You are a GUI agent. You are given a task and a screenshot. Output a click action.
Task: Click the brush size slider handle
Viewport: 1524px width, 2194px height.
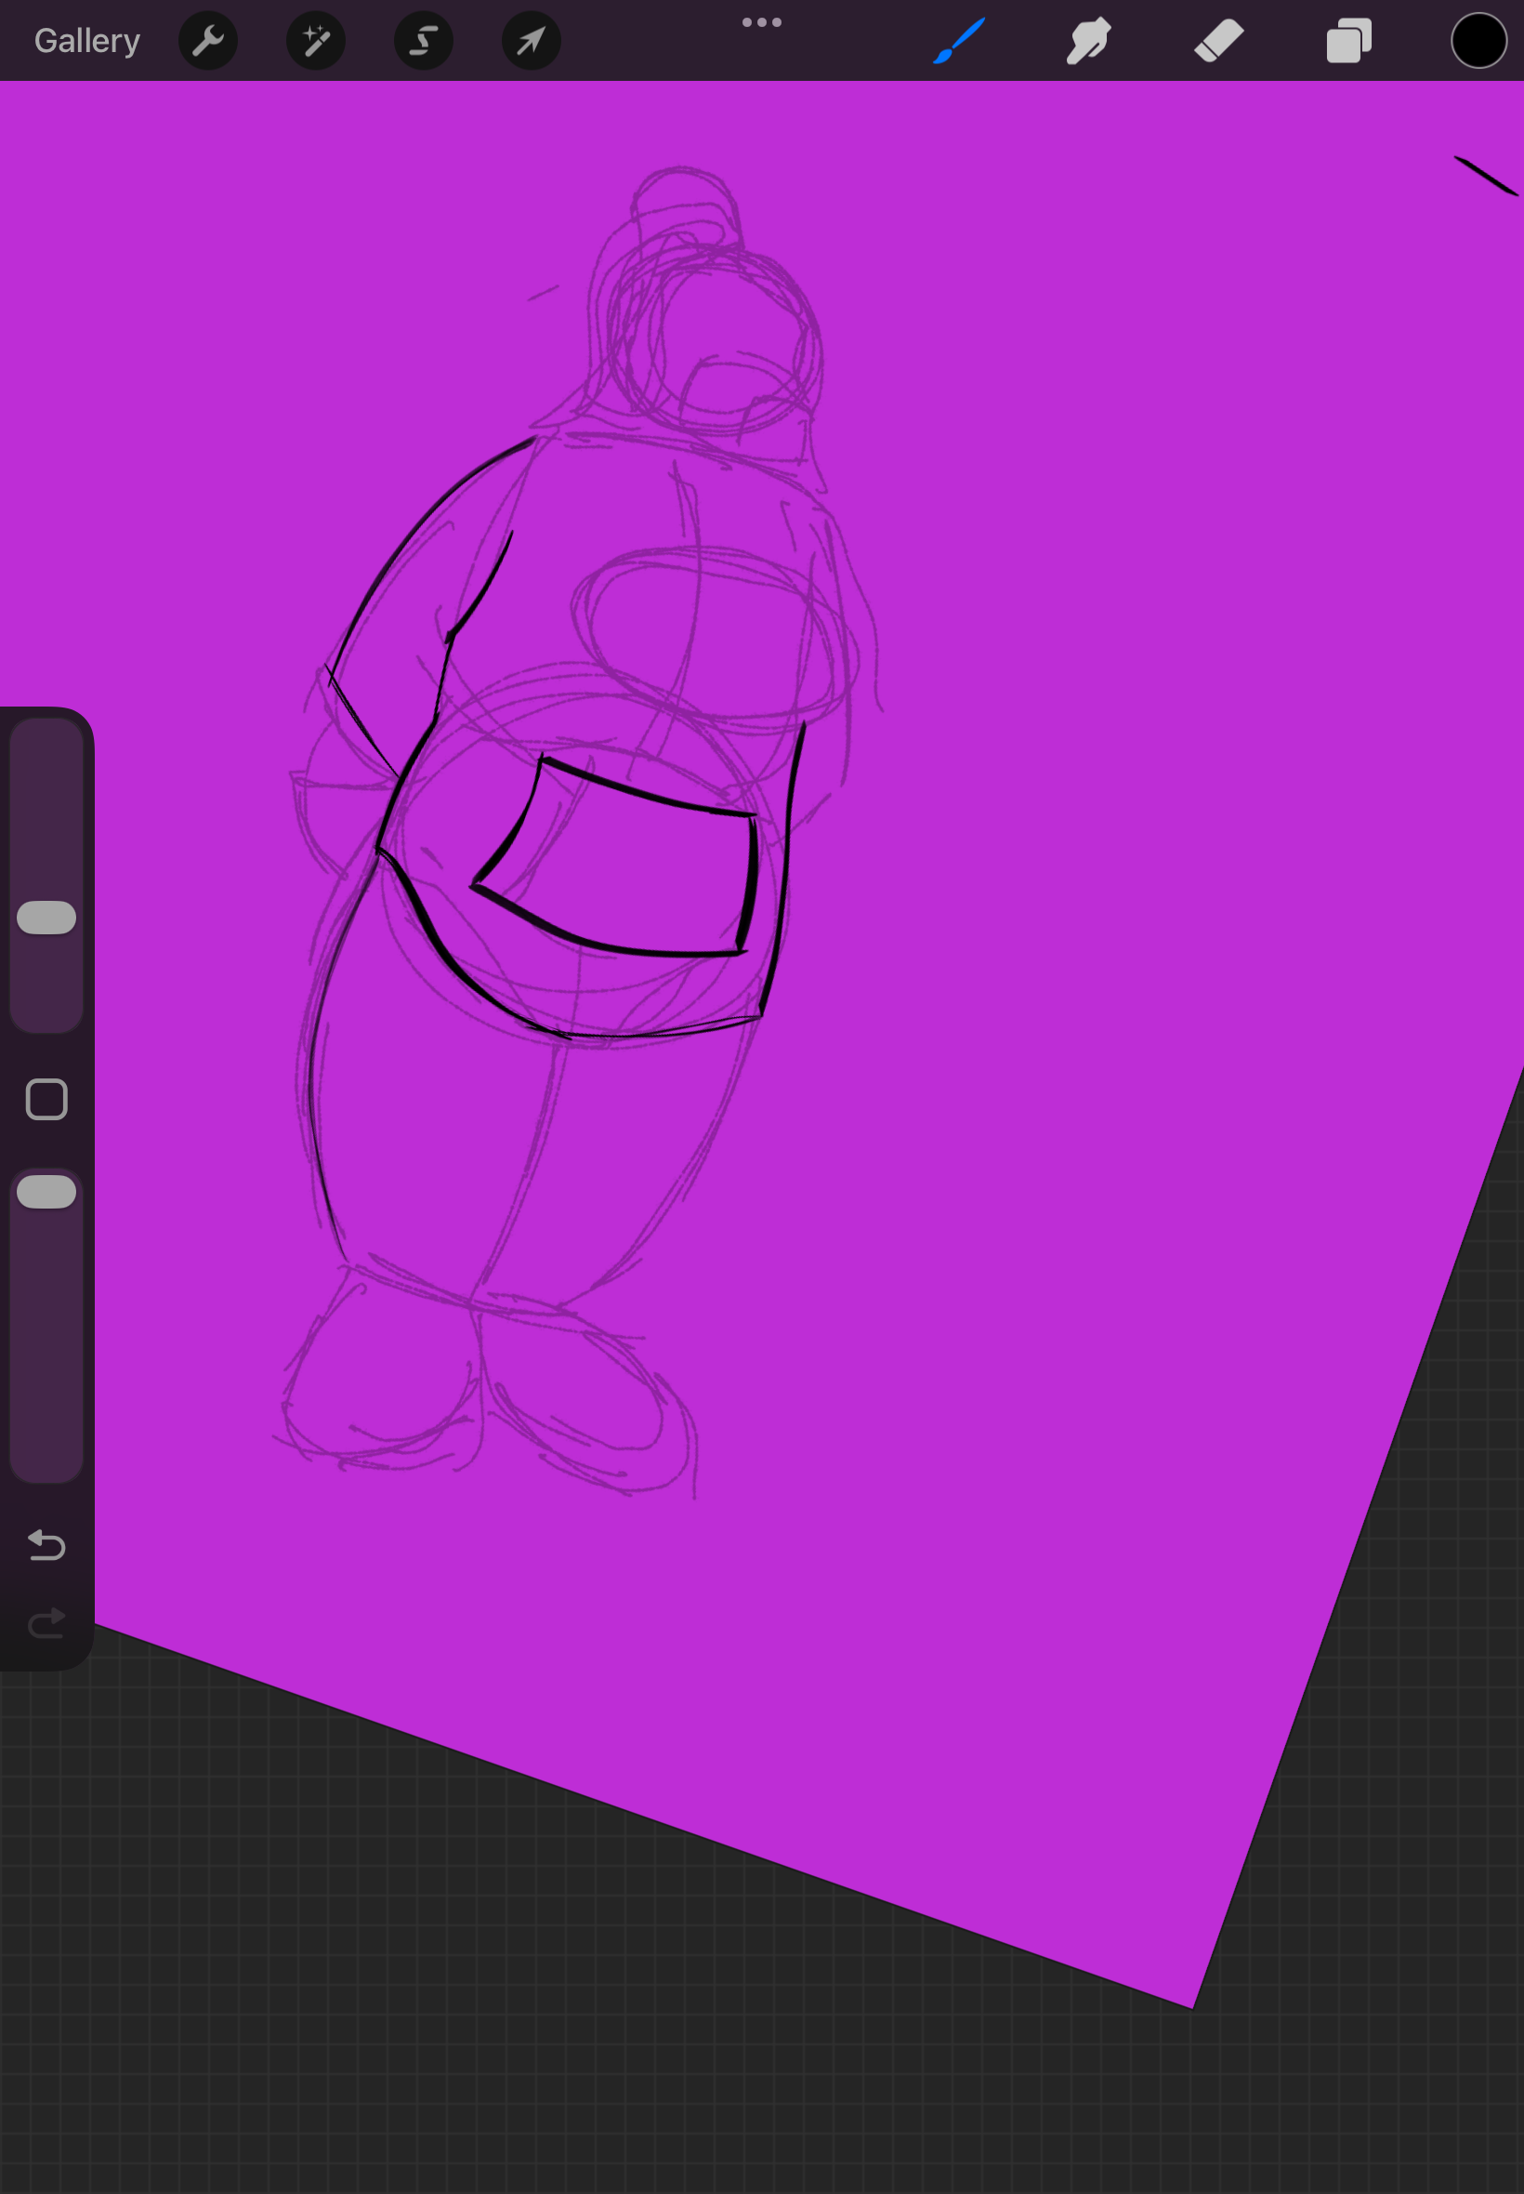(x=46, y=917)
